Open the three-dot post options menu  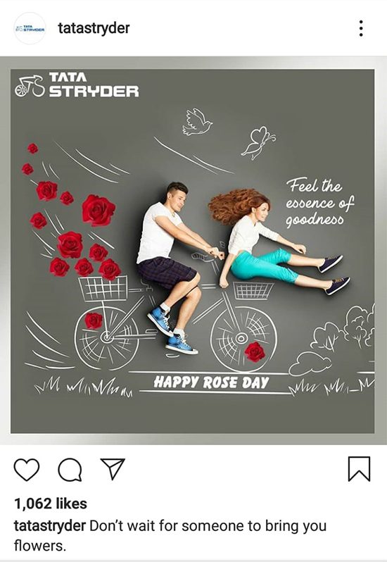point(361,28)
